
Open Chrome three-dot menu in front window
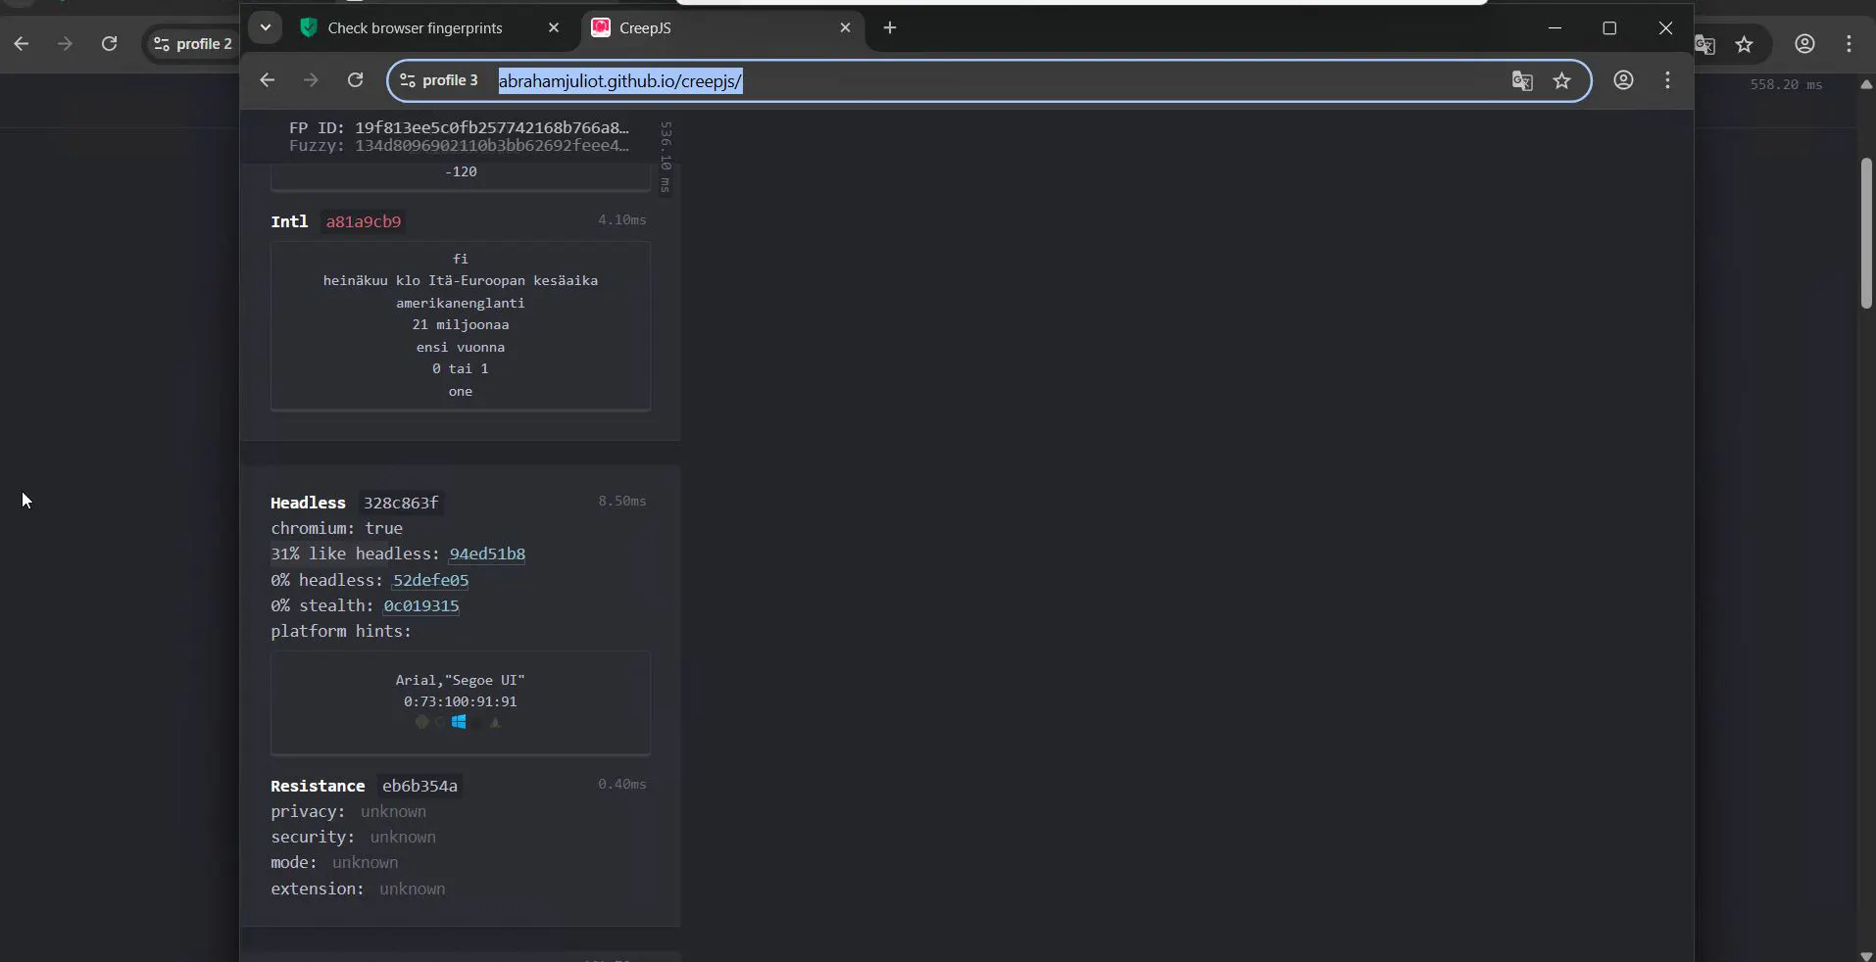[1668, 80]
